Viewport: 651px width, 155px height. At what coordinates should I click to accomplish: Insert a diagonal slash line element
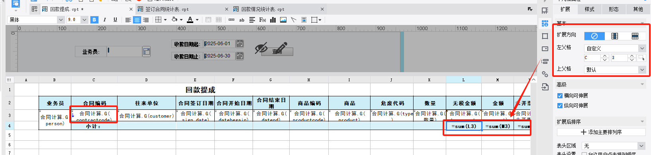(294, 20)
